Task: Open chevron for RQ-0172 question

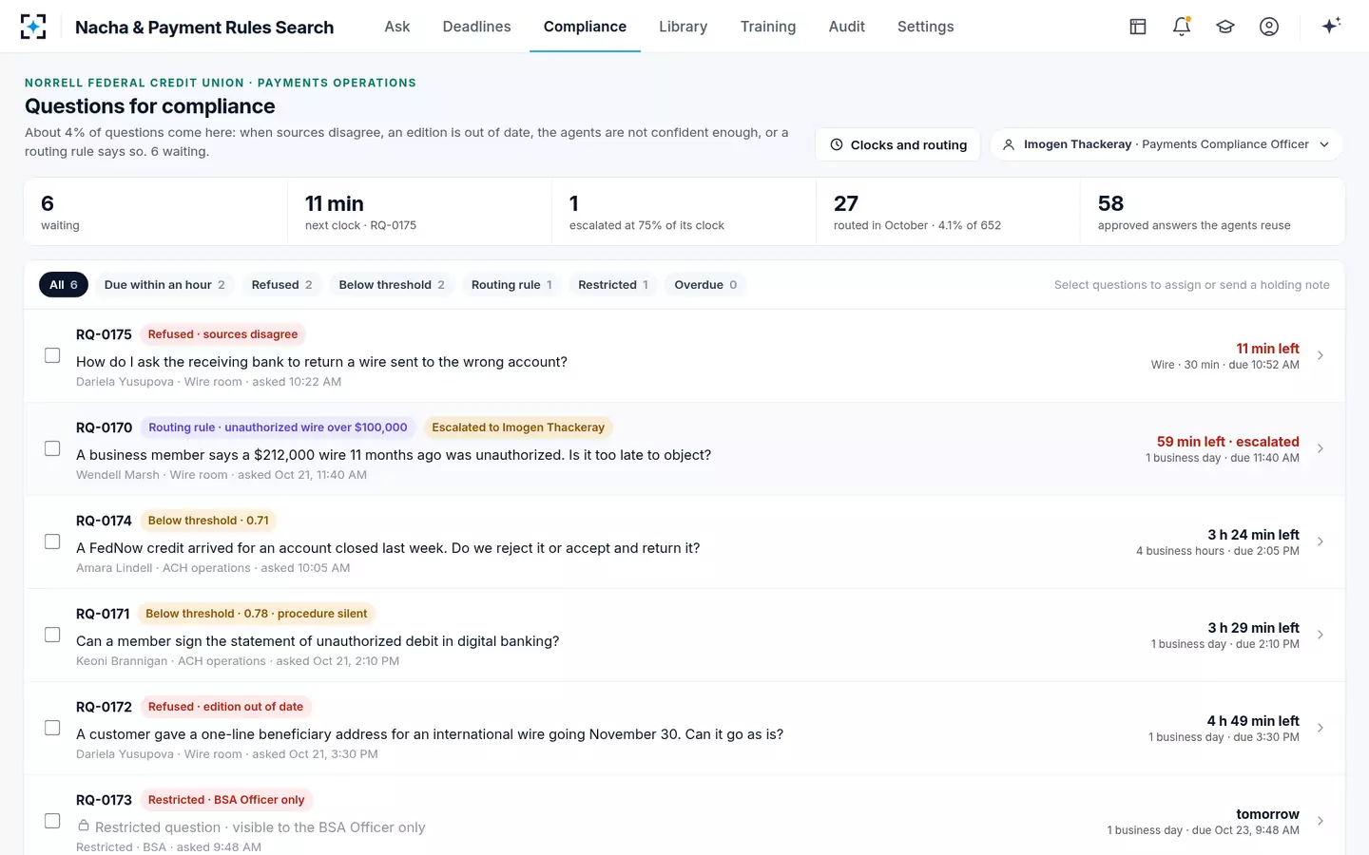Action: [1321, 728]
